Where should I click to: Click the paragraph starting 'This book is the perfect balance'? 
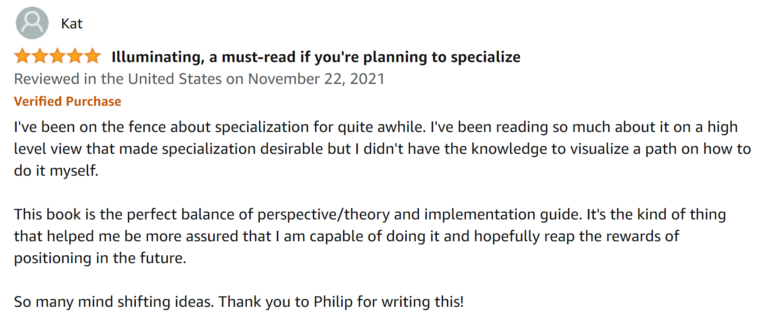click(370, 236)
